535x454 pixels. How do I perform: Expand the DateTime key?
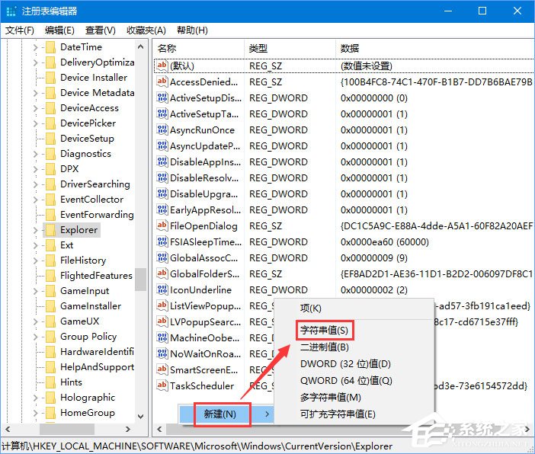point(36,47)
